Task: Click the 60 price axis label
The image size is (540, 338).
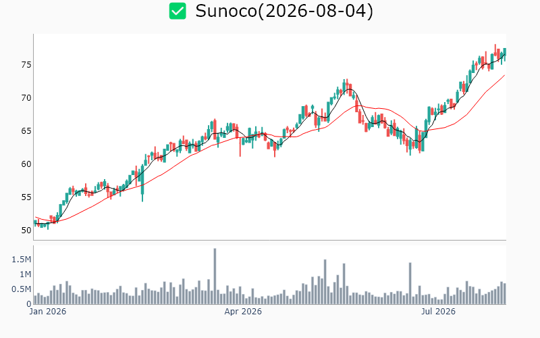Action: click(x=26, y=164)
